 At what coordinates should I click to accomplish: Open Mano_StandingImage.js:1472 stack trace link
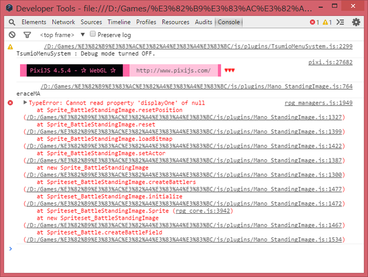184,203
